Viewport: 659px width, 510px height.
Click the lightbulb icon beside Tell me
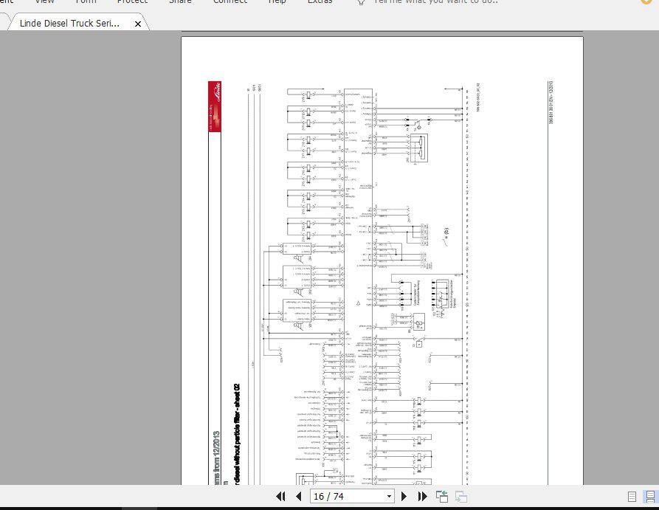click(361, 2)
